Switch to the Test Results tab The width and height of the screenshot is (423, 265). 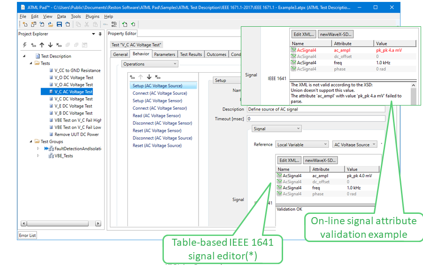click(x=191, y=54)
